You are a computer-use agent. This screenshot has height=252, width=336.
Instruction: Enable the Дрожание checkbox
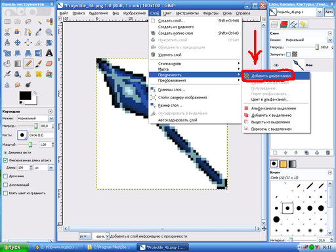point(5,176)
